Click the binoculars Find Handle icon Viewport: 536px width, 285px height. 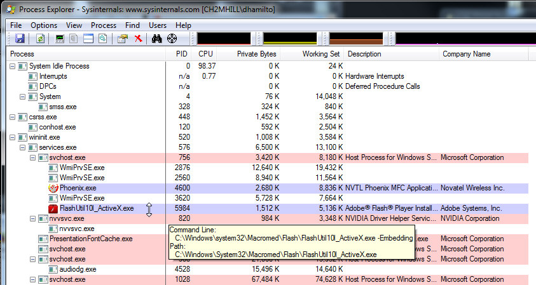pos(156,39)
